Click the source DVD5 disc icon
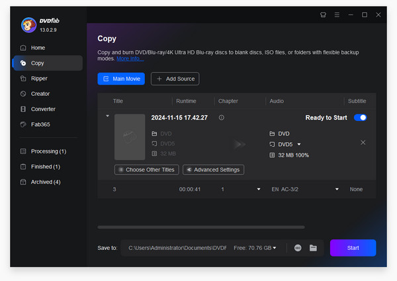The height and width of the screenshot is (281, 397). [154, 143]
